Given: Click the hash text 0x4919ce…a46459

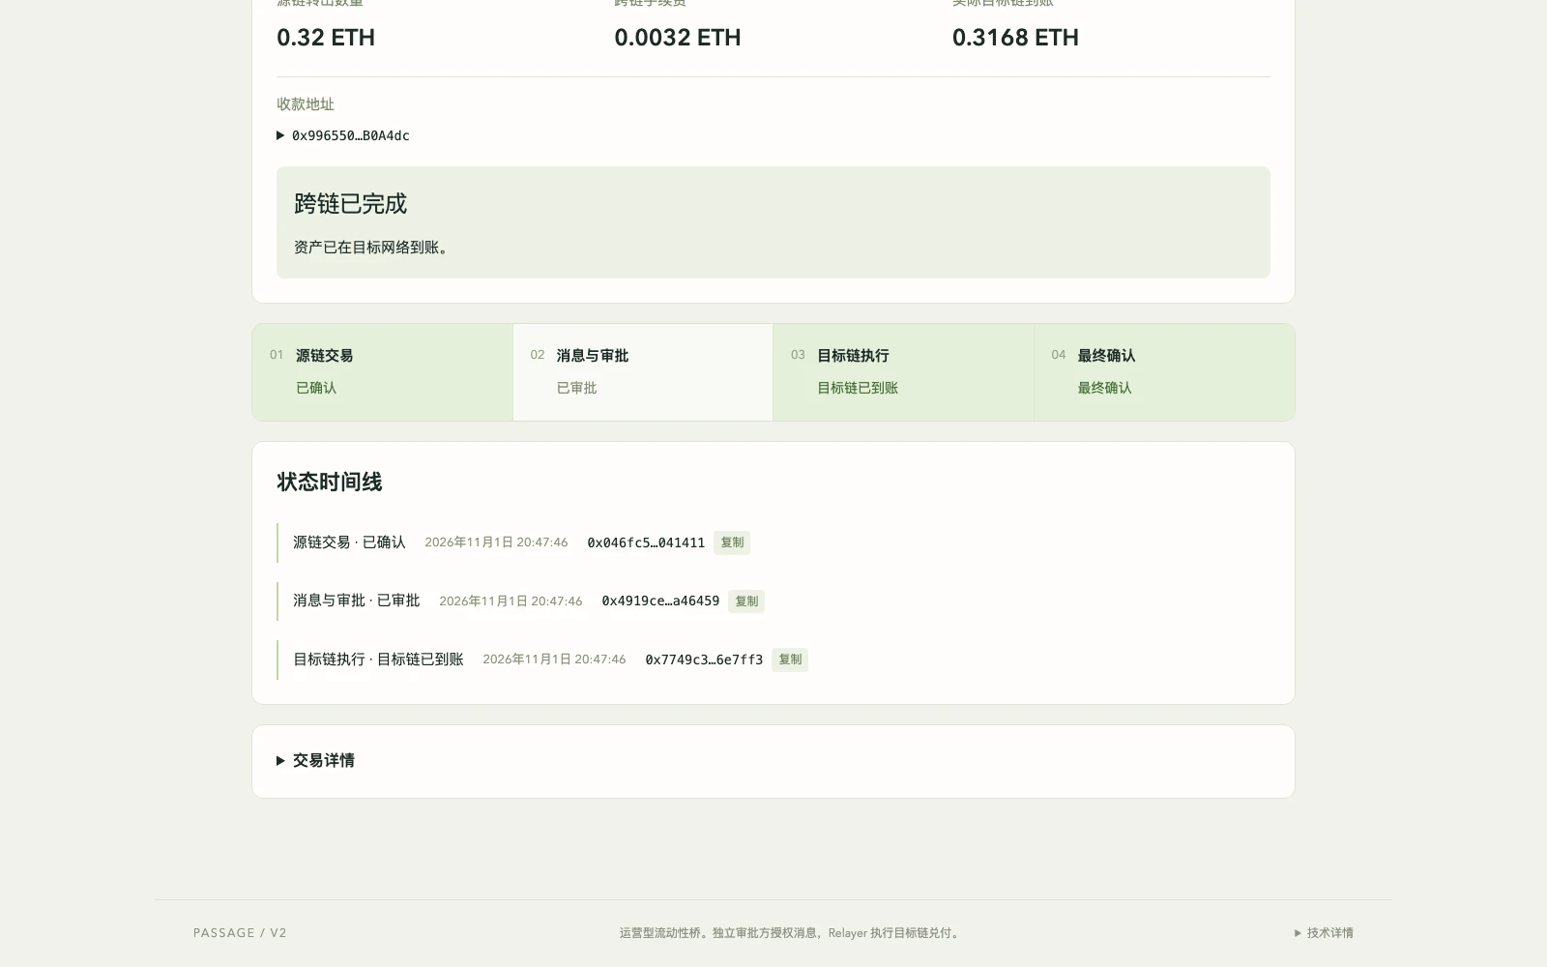Looking at the screenshot, I should point(660,601).
